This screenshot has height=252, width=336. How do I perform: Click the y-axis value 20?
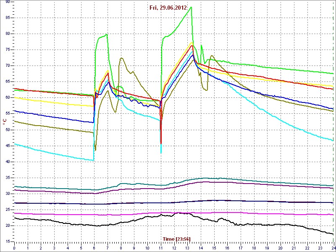tap(7, 226)
